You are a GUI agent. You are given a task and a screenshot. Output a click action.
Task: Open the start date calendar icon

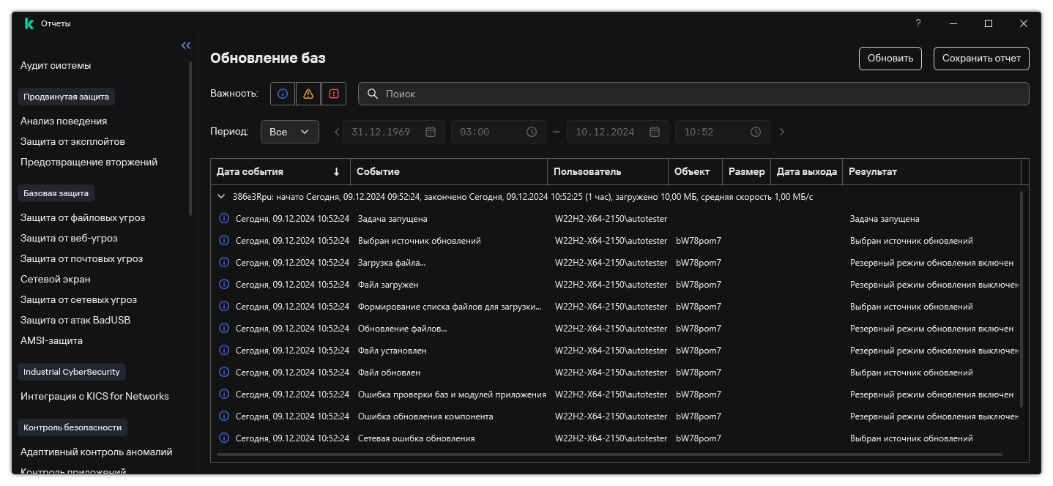tap(431, 132)
